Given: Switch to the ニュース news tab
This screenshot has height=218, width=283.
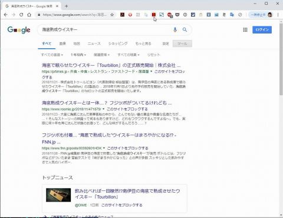Looking at the screenshot, I should 94,43.
